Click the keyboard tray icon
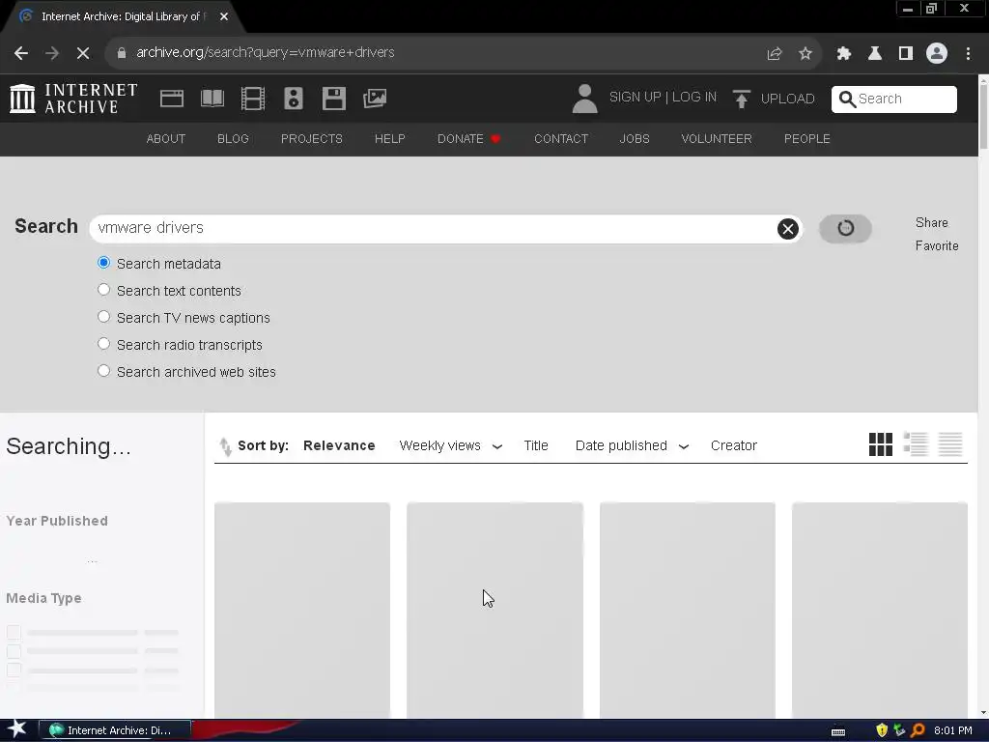The width and height of the screenshot is (989, 742). (x=838, y=731)
